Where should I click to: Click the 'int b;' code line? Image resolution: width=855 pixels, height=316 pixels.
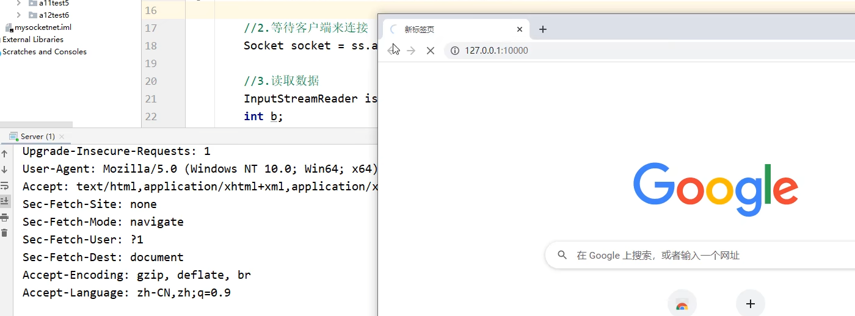pyautogui.click(x=263, y=117)
